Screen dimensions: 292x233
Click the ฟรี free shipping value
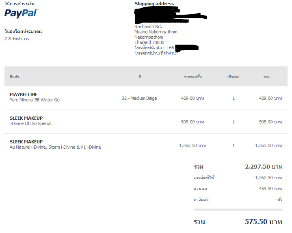[x=280, y=200]
